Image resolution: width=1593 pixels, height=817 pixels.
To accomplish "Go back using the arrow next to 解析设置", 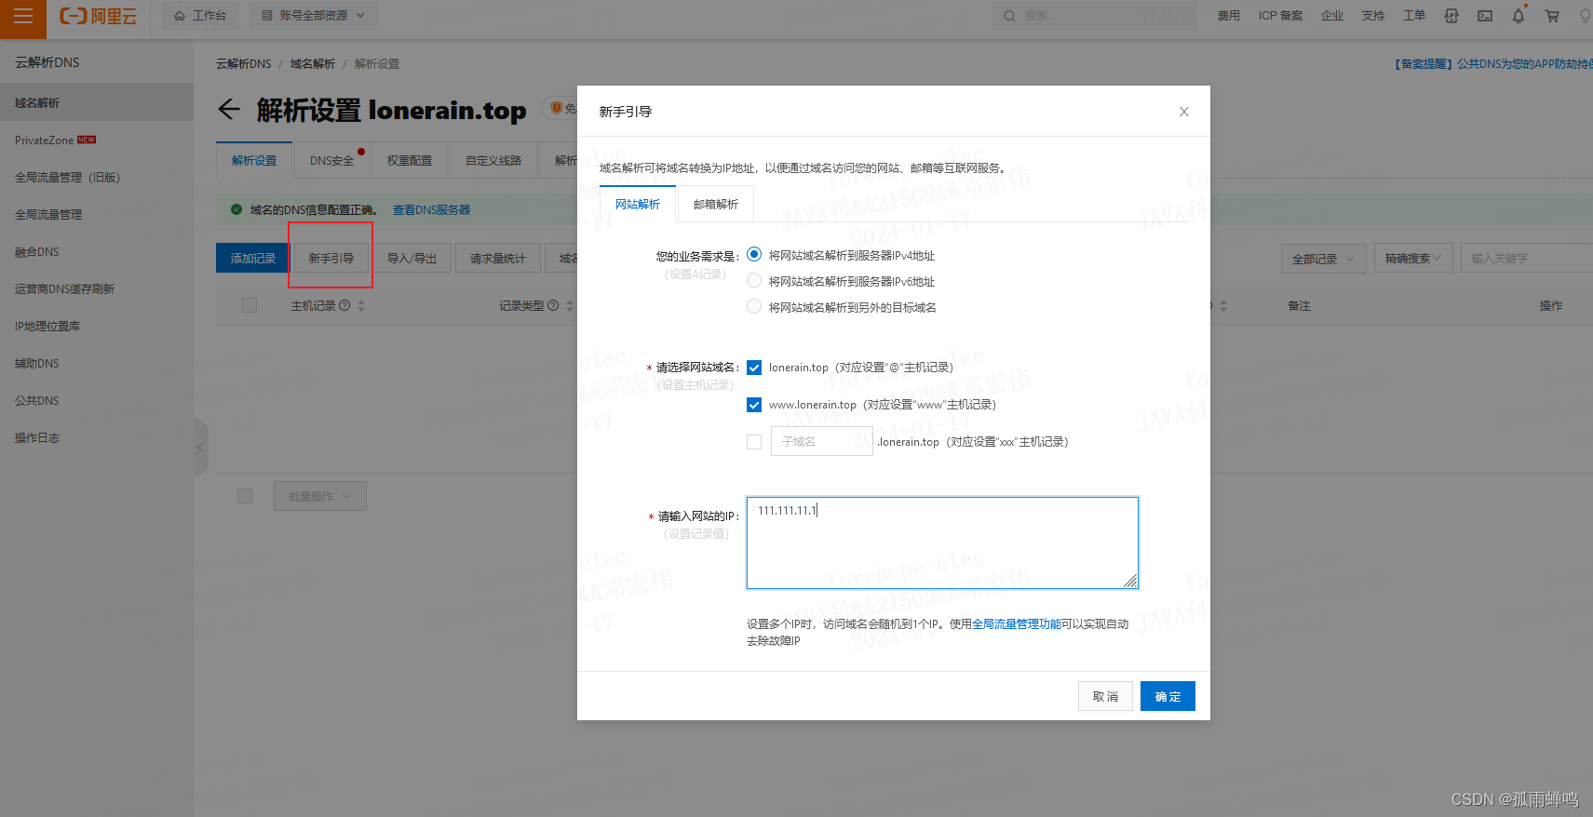I will (x=229, y=110).
